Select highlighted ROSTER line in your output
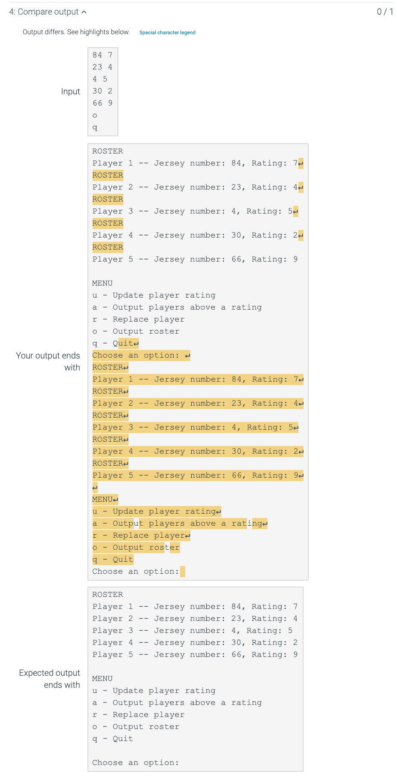 [x=107, y=367]
